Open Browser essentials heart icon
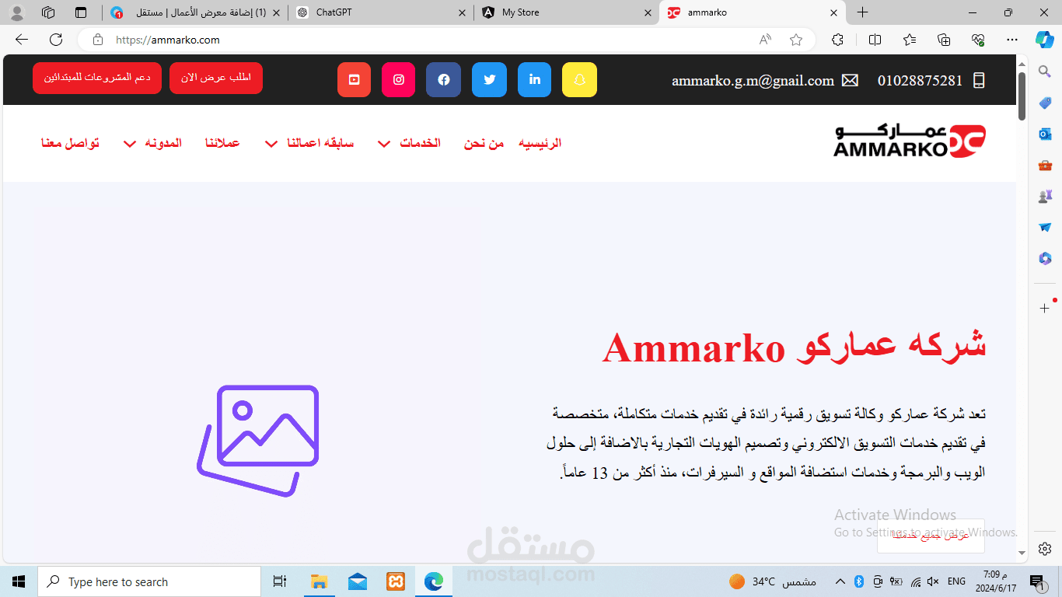The height and width of the screenshot is (597, 1062). (978, 40)
